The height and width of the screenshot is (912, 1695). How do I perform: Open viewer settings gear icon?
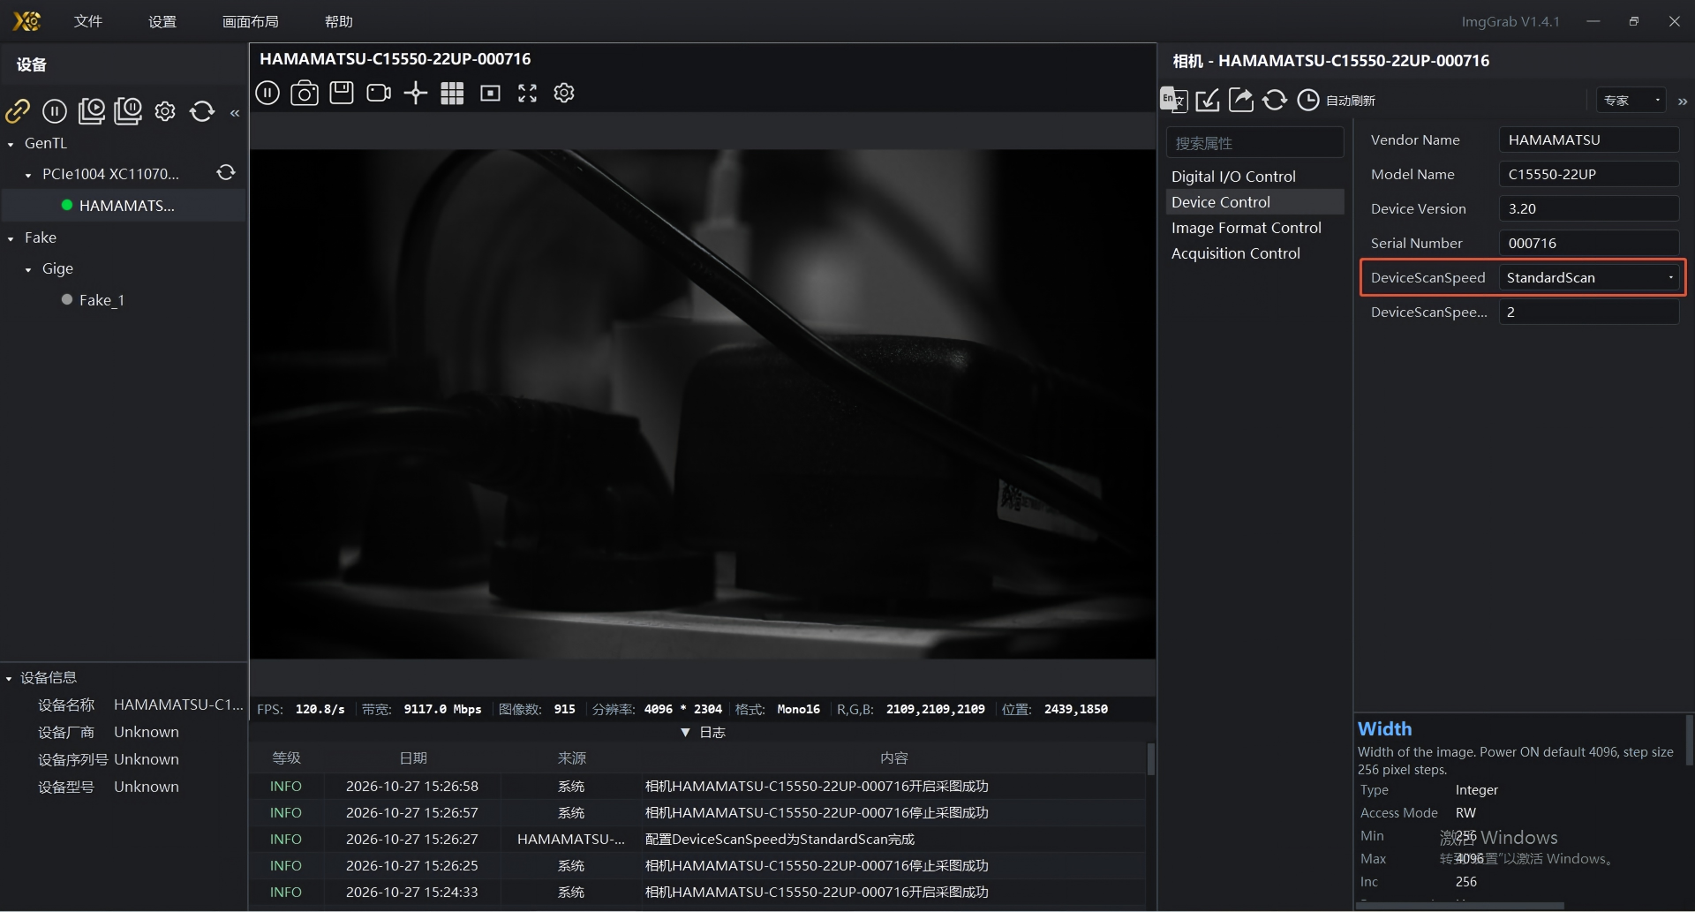(564, 93)
